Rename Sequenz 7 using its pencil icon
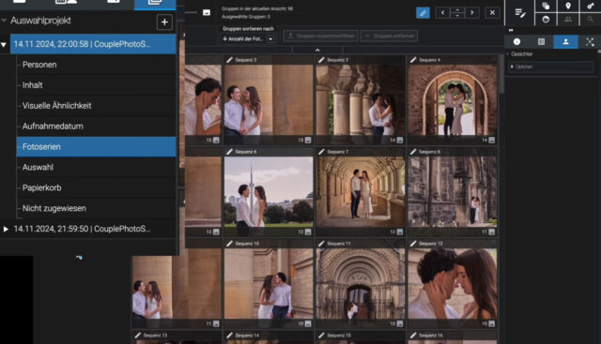Viewport: 601px width, 344px height. tap(321, 152)
